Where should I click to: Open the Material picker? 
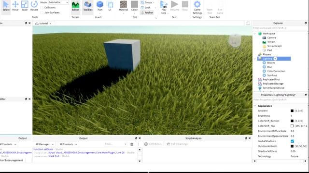click(x=124, y=6)
